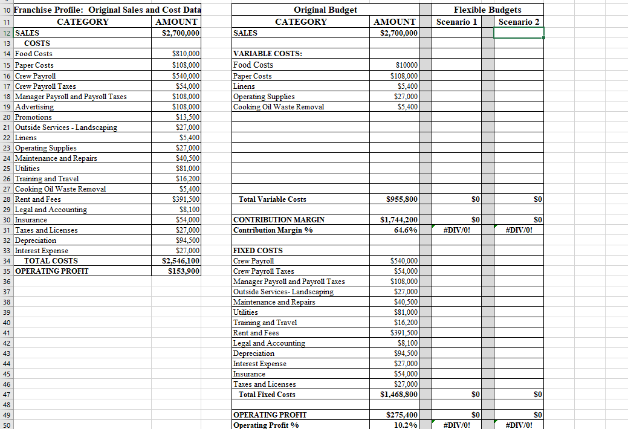Select the Promotions $13,500 amount
Image resolution: width=628 pixels, height=429 pixels.
point(176,117)
